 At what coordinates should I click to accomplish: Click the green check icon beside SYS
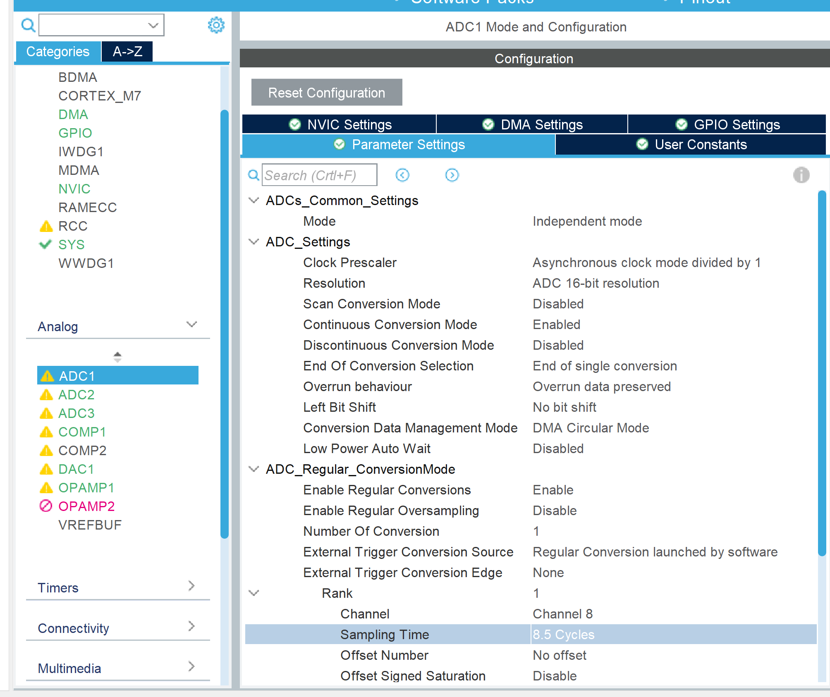(x=45, y=244)
